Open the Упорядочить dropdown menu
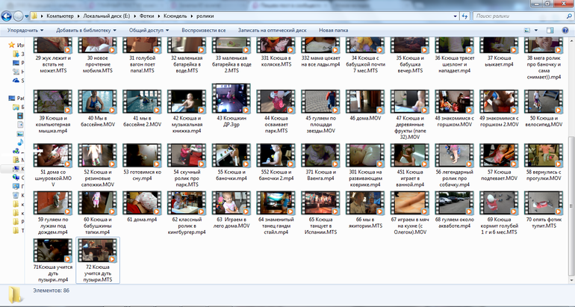This screenshot has width=575, height=307. pos(25,30)
